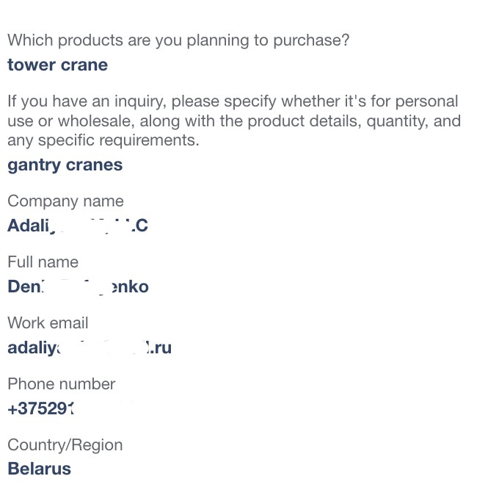The height and width of the screenshot is (501, 477).
Task: Select the company name value starting with 'Adali'
Action: point(78,226)
